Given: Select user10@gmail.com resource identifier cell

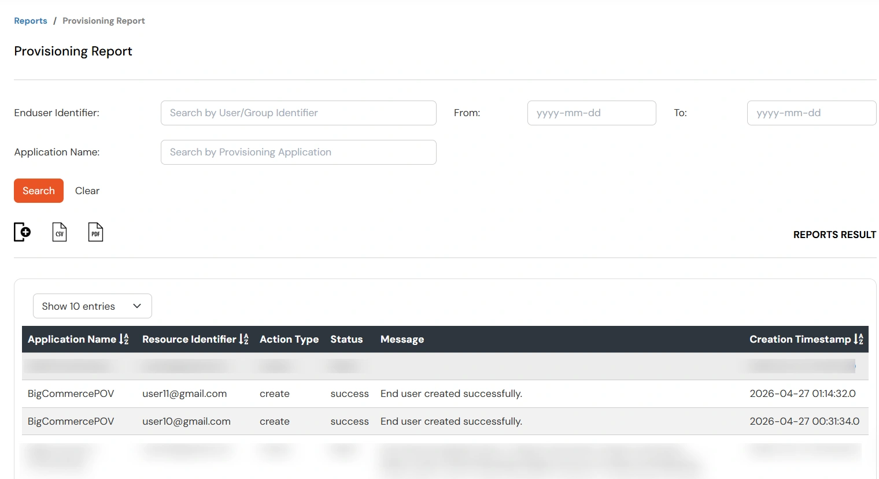Looking at the screenshot, I should 186,421.
